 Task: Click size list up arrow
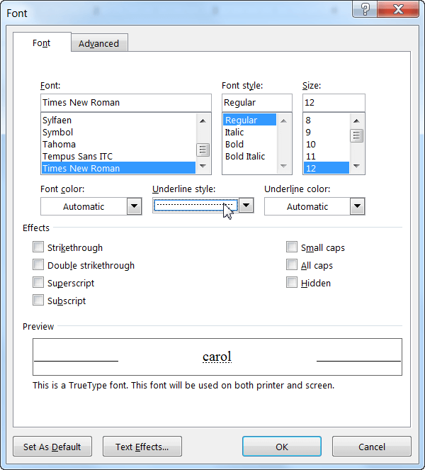(356, 121)
